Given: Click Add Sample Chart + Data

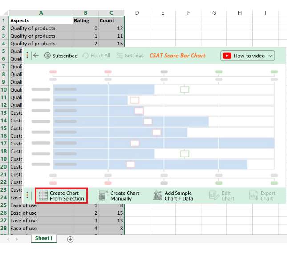Looking at the screenshot, I should (x=173, y=196).
